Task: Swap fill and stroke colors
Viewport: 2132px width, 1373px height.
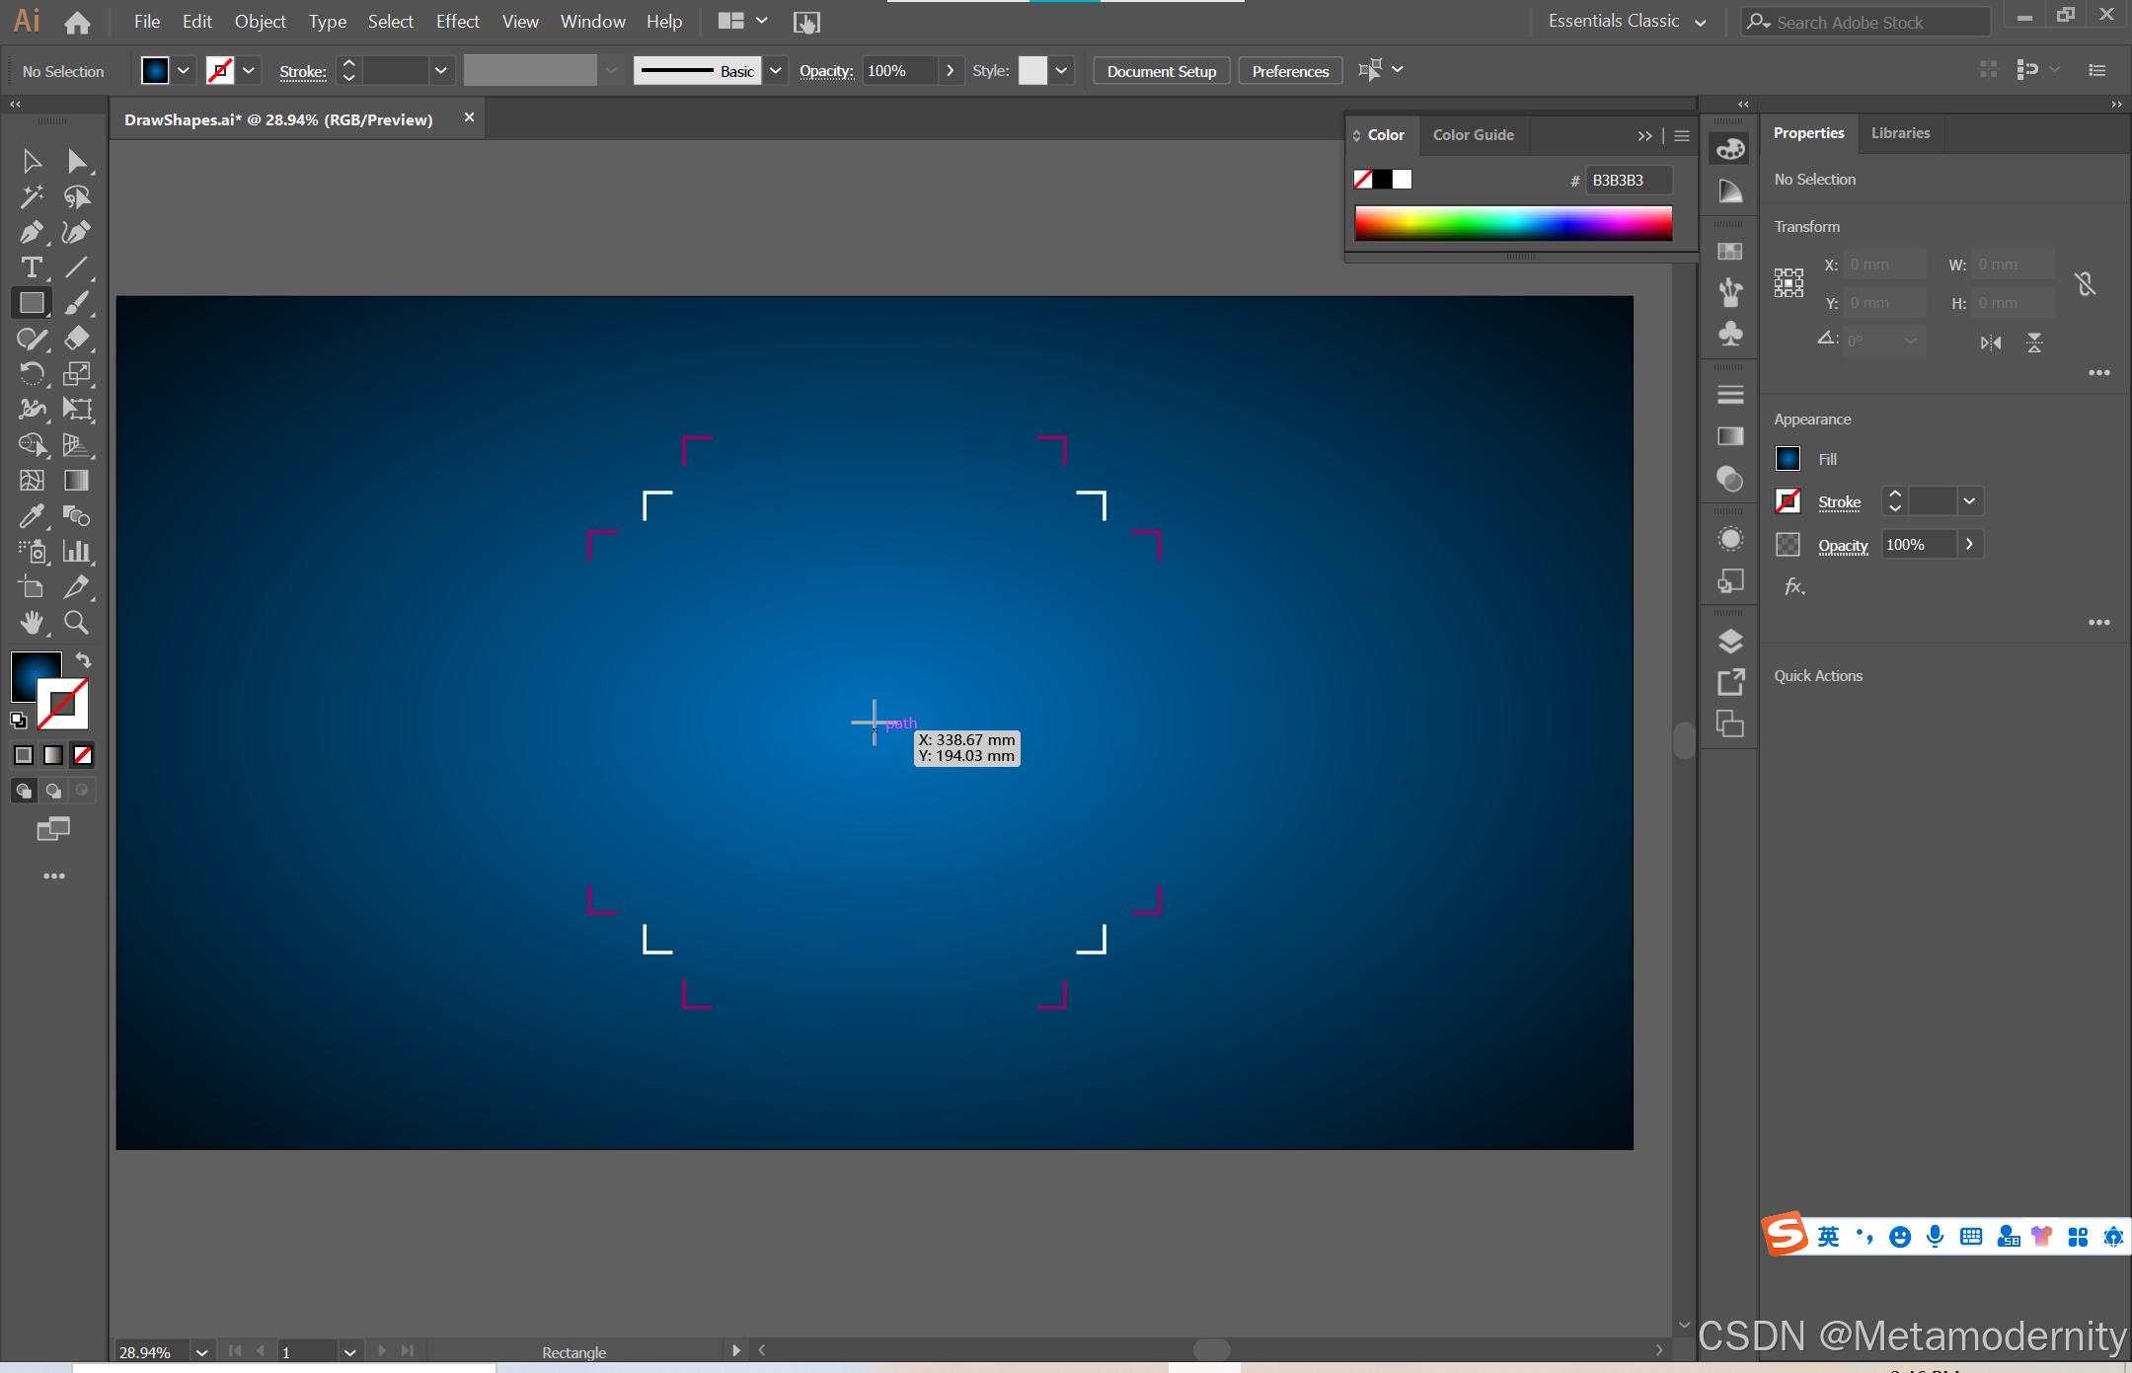Action: pyautogui.click(x=84, y=660)
